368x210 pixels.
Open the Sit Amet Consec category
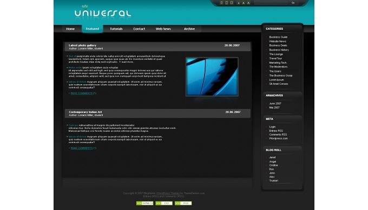tap(279, 84)
